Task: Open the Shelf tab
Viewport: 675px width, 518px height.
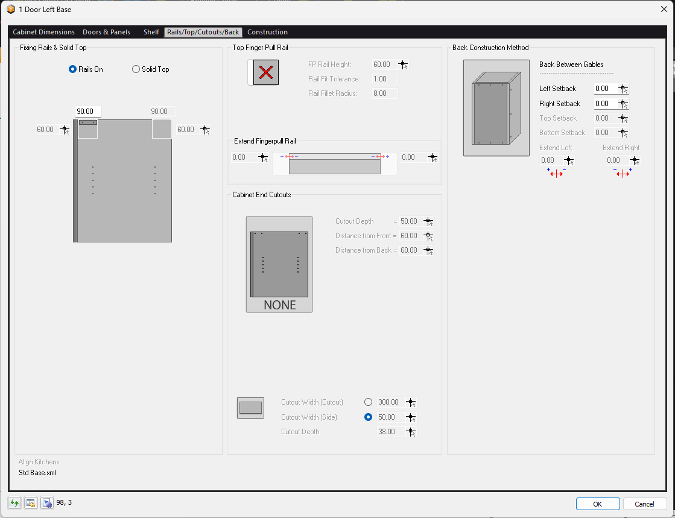Action: click(x=151, y=33)
